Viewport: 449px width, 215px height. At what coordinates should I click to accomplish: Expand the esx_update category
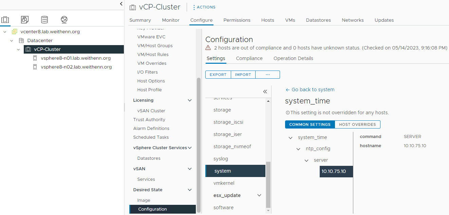tap(259, 195)
